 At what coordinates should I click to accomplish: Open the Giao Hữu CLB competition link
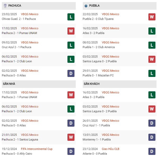[x=111, y=149]
